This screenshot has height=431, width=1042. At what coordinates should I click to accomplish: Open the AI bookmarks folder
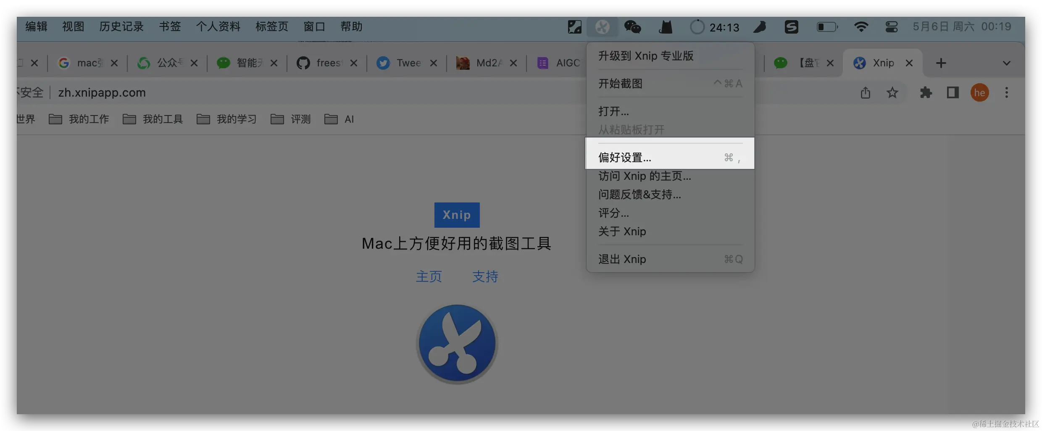click(x=339, y=119)
